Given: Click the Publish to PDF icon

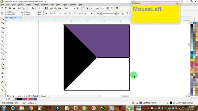Looking at the screenshot, I should click(x=60, y=8).
